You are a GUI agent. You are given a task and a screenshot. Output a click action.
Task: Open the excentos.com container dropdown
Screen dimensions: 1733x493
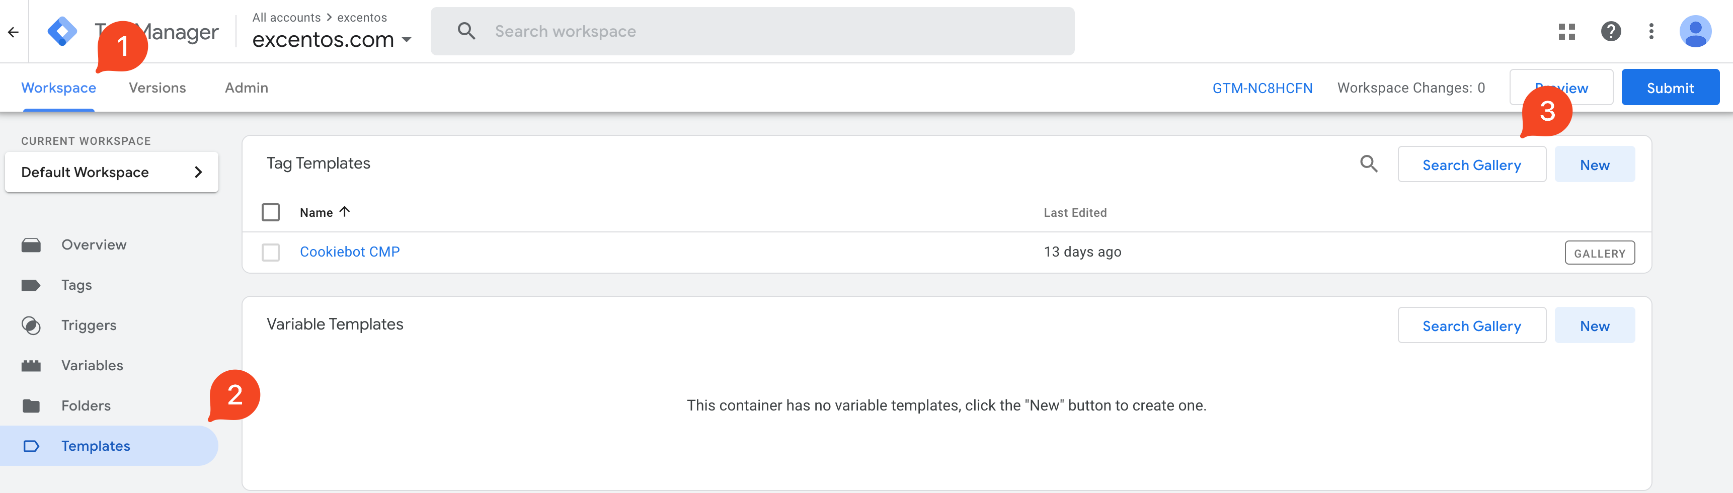pyautogui.click(x=332, y=40)
